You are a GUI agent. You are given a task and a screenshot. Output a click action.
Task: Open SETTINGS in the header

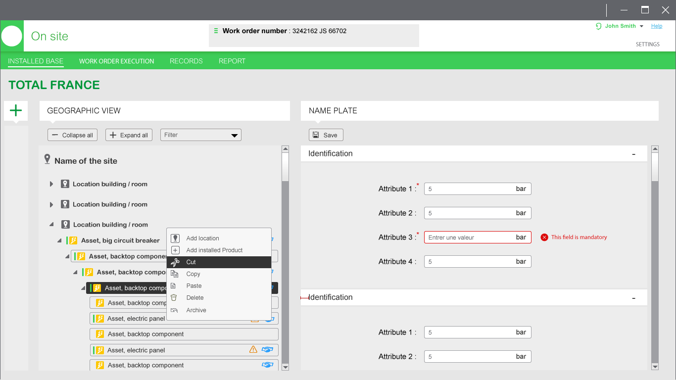(x=648, y=45)
